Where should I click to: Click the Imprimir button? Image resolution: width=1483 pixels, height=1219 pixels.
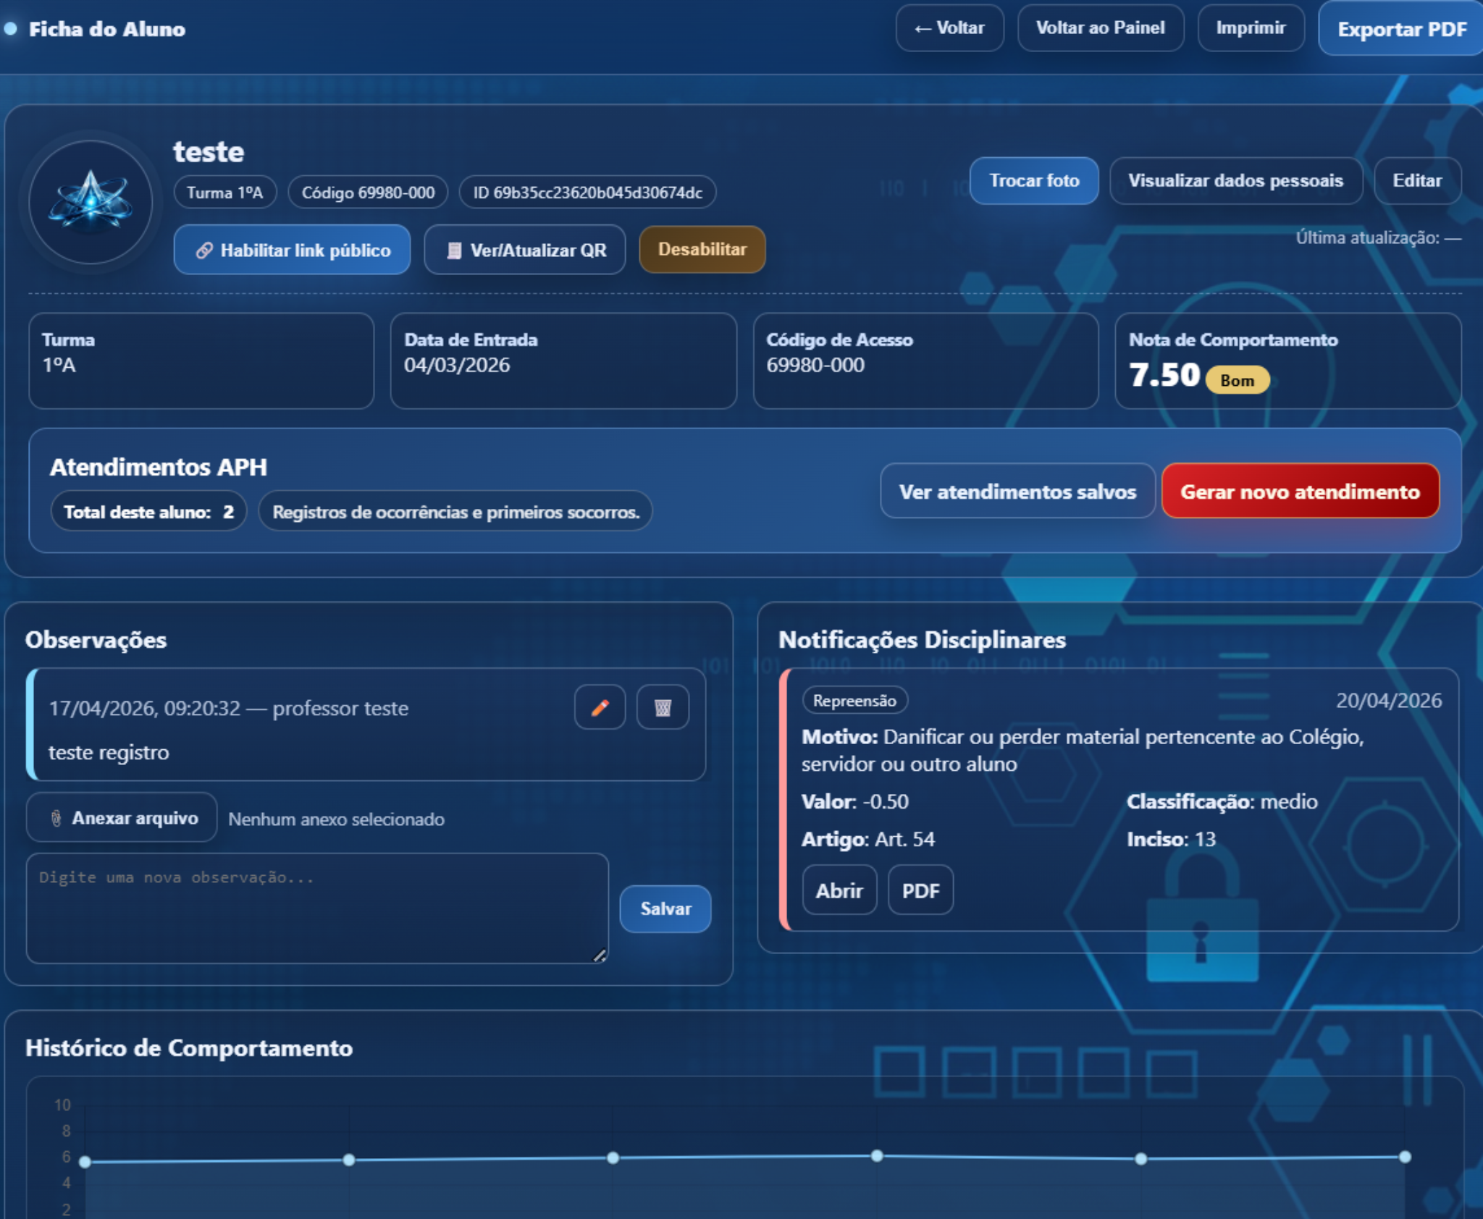(x=1251, y=28)
